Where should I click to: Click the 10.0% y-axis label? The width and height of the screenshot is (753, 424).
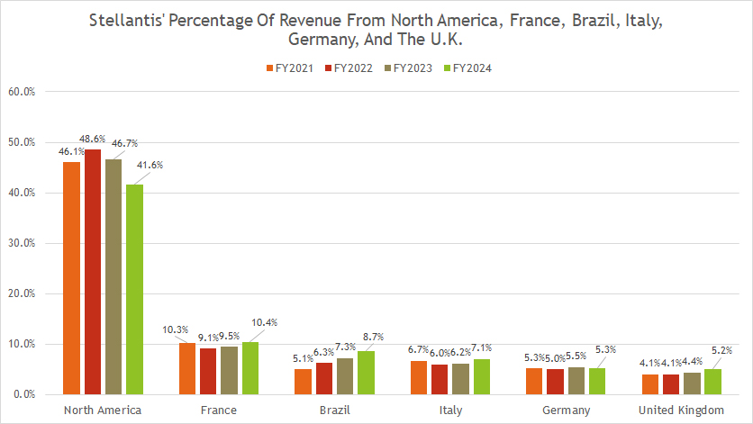coord(22,344)
